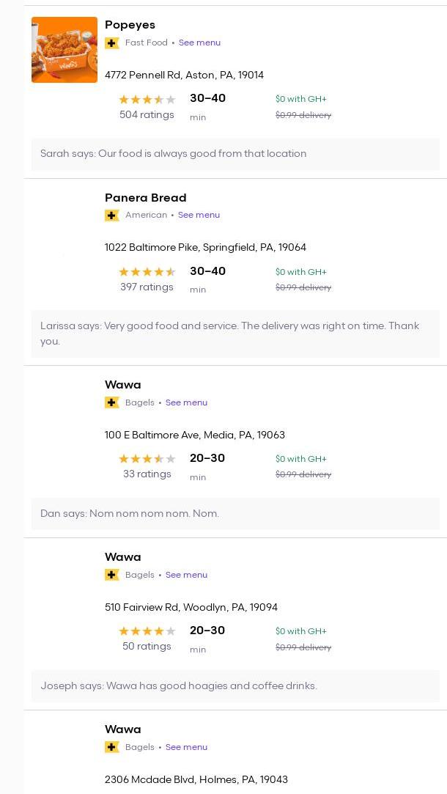The height and width of the screenshot is (794, 447).
Task: Click the star rating with 50 ratings
Action: (147, 631)
